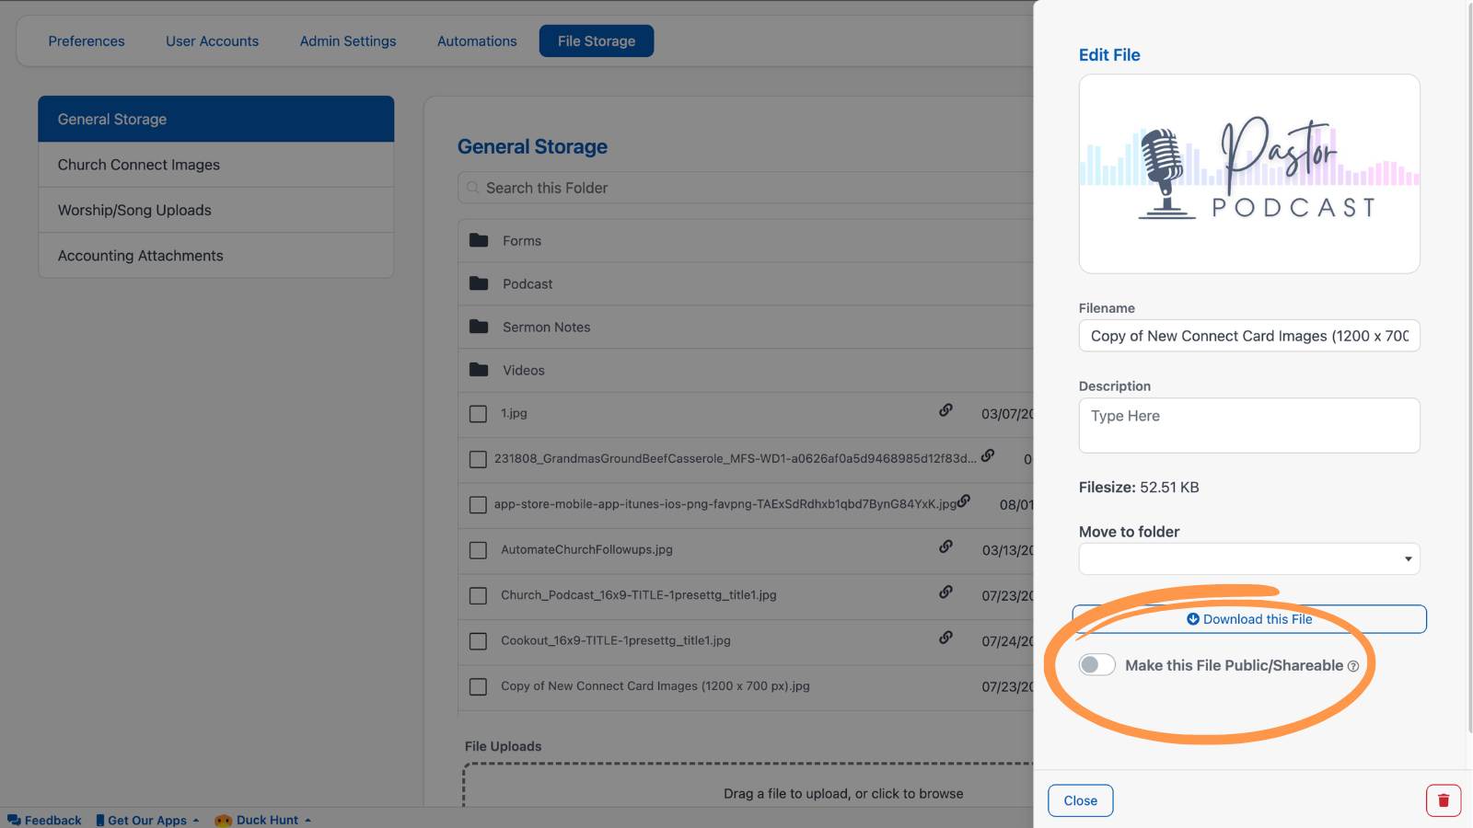The image size is (1473, 828).
Task: Select checkbox for Church_Podcast_16x9 file
Action: point(478,596)
